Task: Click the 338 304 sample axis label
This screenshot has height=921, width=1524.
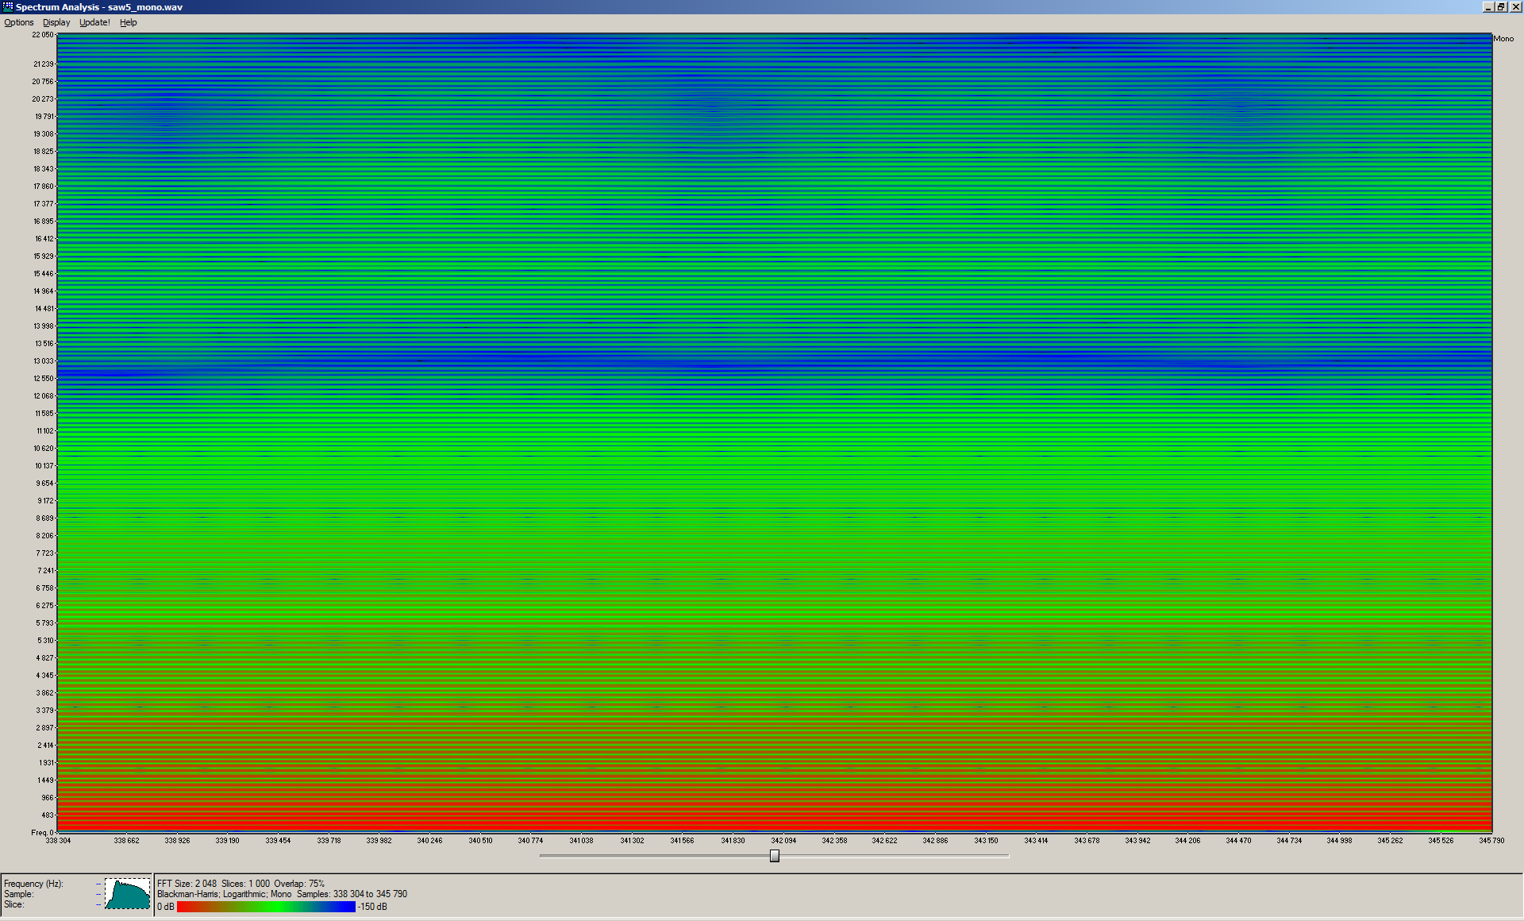Action: (58, 841)
